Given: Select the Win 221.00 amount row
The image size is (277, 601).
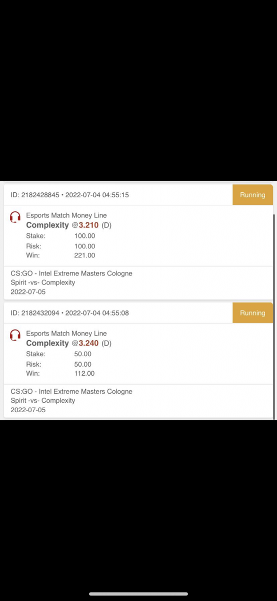Looking at the screenshot, I should coord(60,255).
